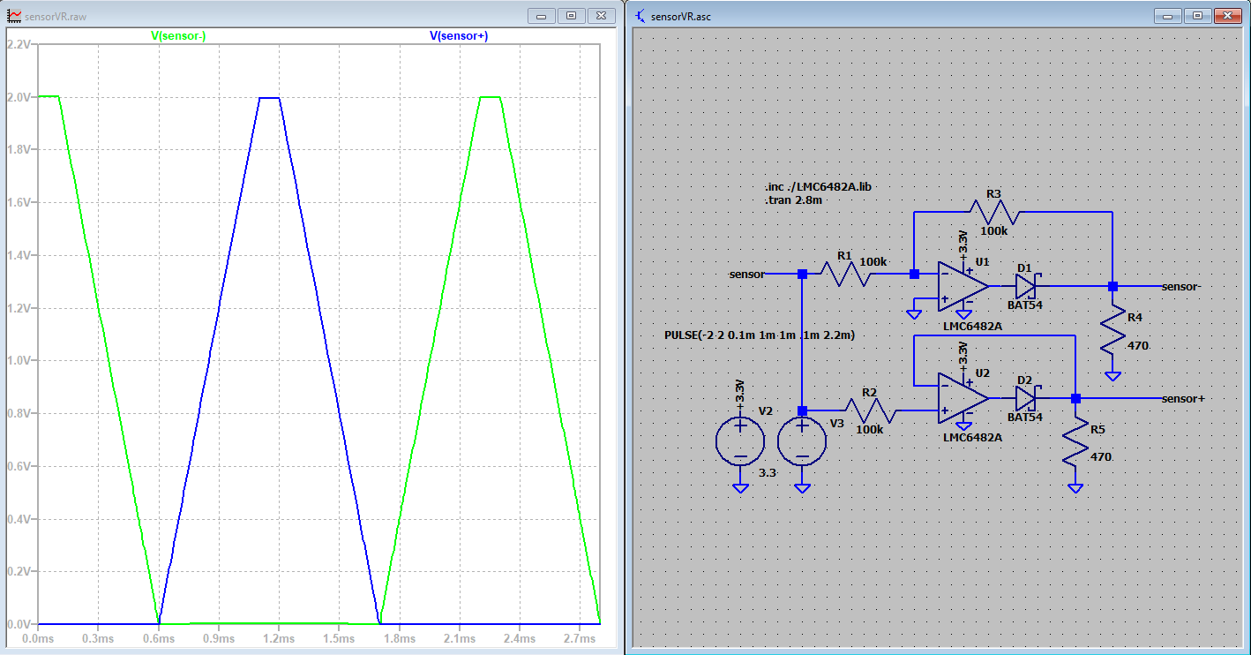The width and height of the screenshot is (1251, 655).
Task: Click the R4 470 ohm resistor
Action: pos(1112,342)
